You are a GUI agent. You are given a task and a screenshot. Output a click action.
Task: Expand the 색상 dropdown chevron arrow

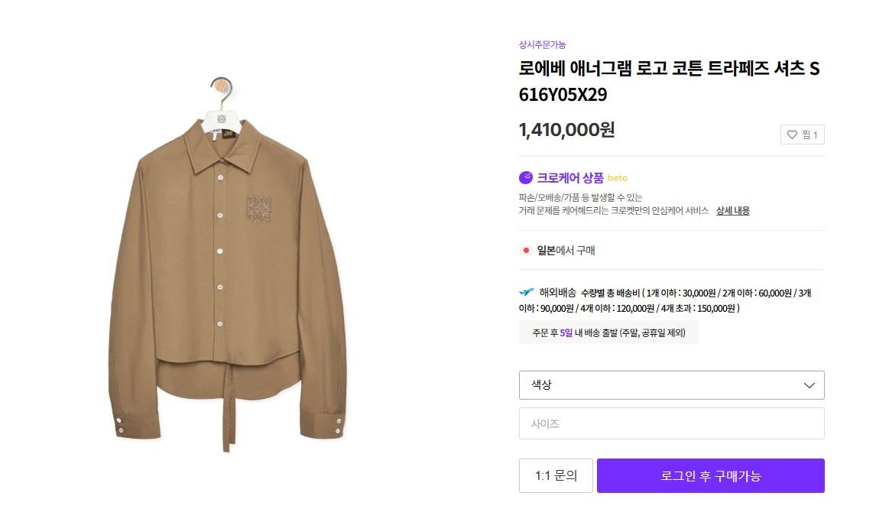[x=809, y=385]
